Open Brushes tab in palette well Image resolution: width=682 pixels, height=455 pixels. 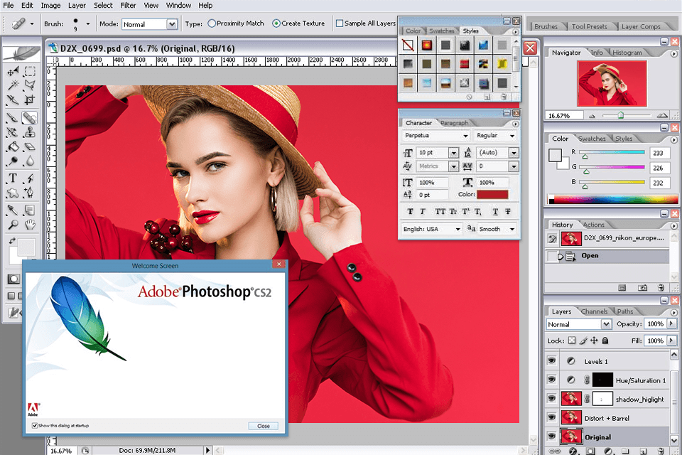[546, 26]
